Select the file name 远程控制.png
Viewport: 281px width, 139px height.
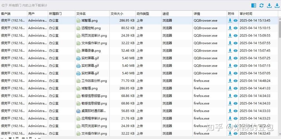pos(91,28)
